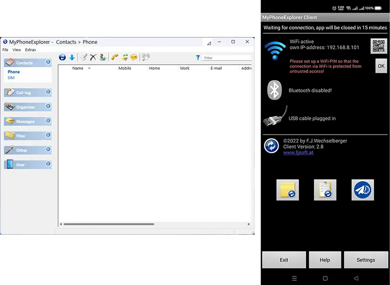
Task: Select Phone under Contacts
Action: point(14,72)
